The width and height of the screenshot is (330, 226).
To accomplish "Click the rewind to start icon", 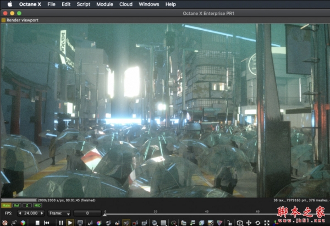I will coord(47,223).
